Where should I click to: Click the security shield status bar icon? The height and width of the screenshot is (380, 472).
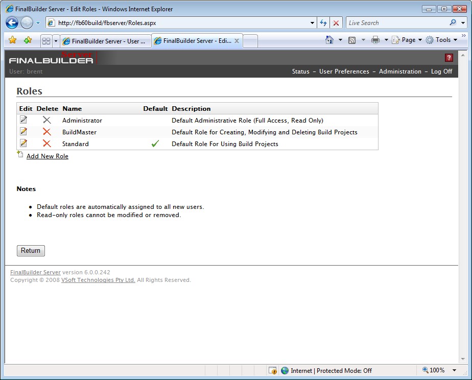click(x=273, y=370)
